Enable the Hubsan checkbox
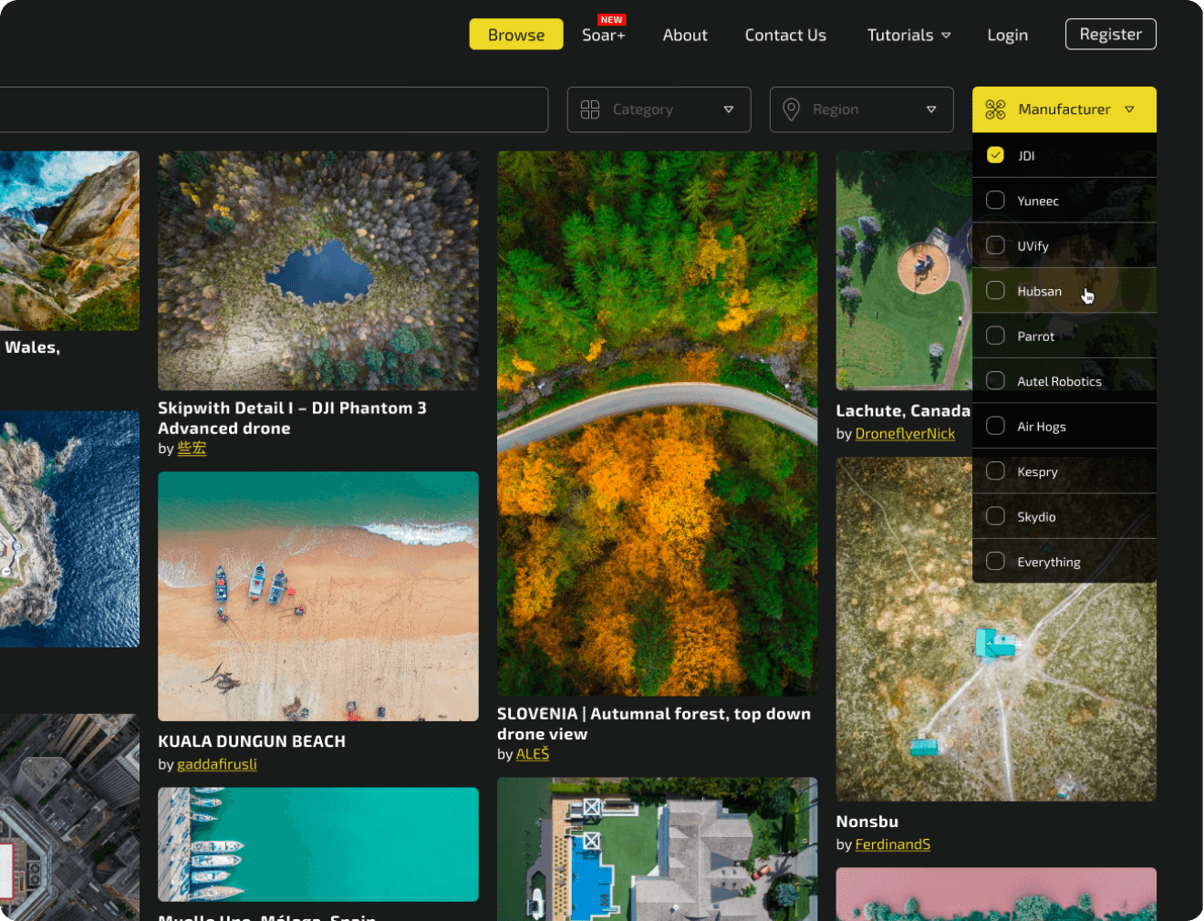 (x=996, y=291)
